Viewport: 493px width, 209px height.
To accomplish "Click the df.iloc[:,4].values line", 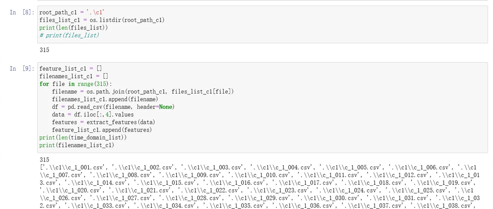I will [93, 115].
